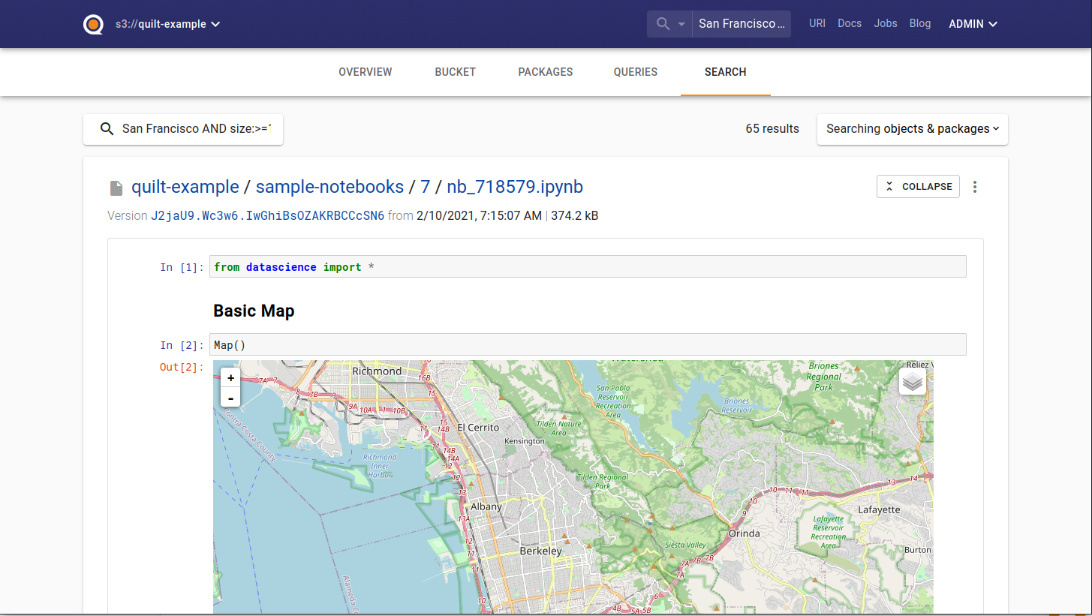Collapse the notebook preview result
The image size is (1092, 616).
point(918,187)
